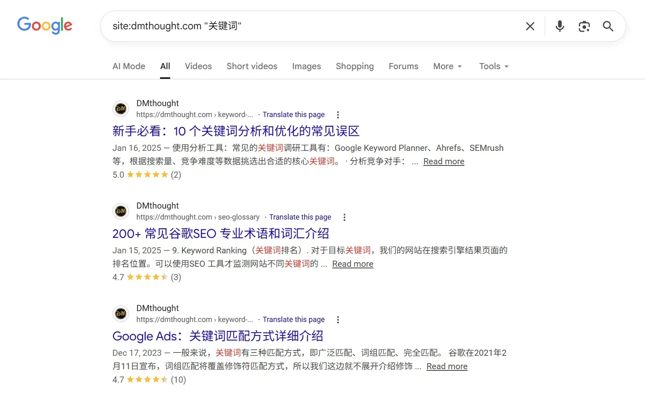Open three-dot menu for 新手必看 result

coord(338,115)
